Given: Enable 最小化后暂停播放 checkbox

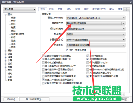Looking at the screenshot, I should click(x=43, y=63).
